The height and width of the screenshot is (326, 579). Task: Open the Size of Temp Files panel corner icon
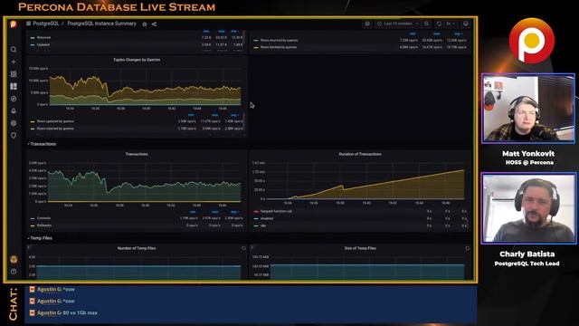pyautogui.click(x=468, y=248)
